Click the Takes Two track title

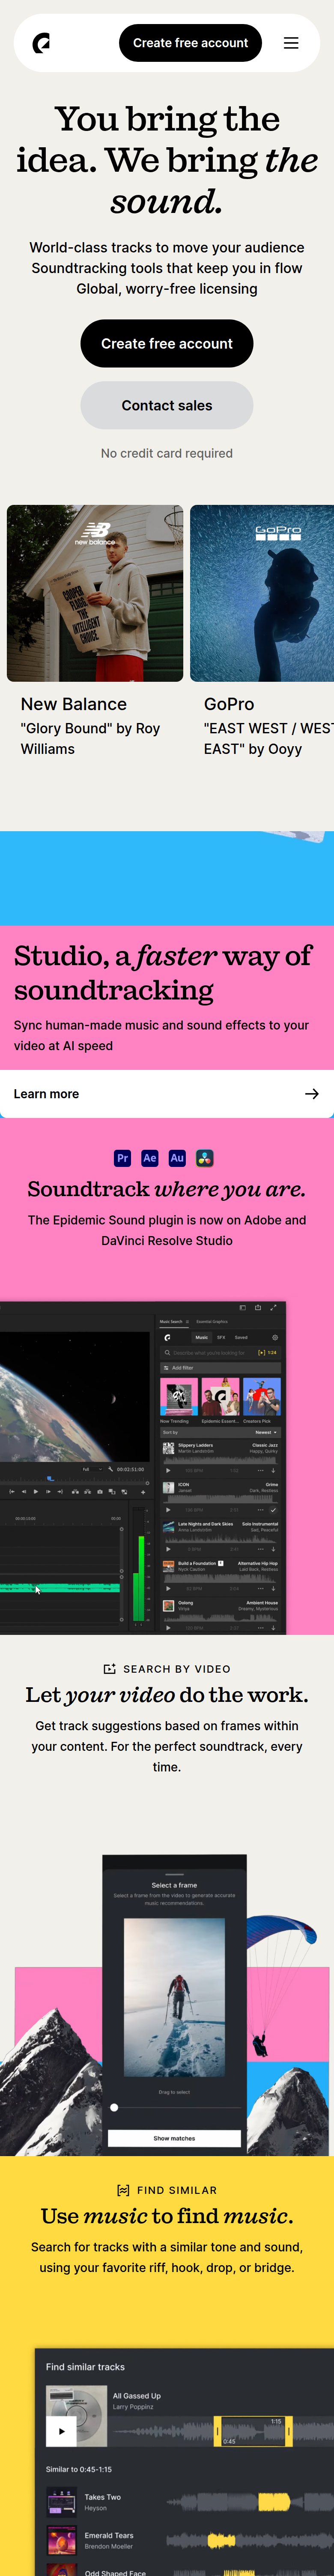103,2497
